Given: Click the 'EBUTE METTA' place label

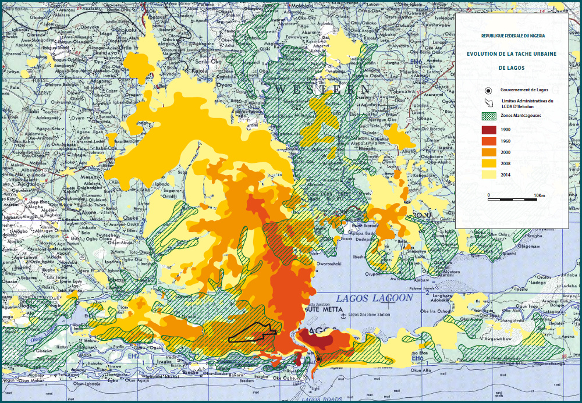Looking at the screenshot, I should (x=320, y=310).
